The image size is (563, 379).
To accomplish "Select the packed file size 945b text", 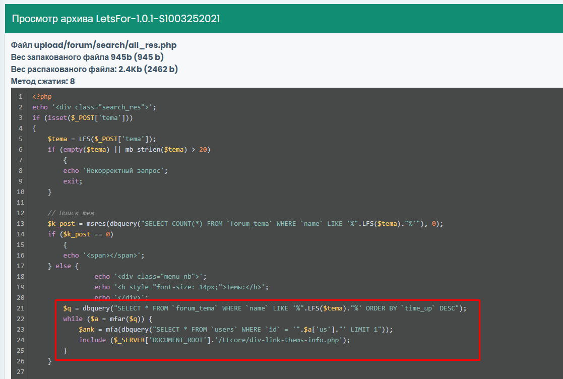I will pos(120,57).
